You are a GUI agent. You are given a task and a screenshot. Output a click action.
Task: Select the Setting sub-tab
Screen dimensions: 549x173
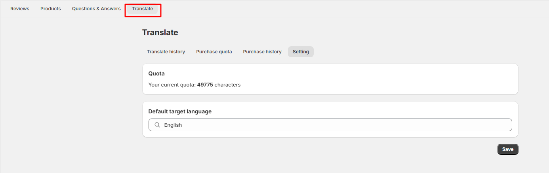pyautogui.click(x=301, y=52)
